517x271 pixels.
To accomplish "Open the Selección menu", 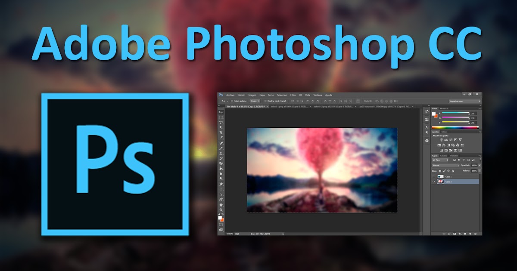I will click(282, 95).
